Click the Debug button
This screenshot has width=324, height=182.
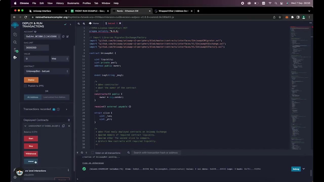click(296, 169)
